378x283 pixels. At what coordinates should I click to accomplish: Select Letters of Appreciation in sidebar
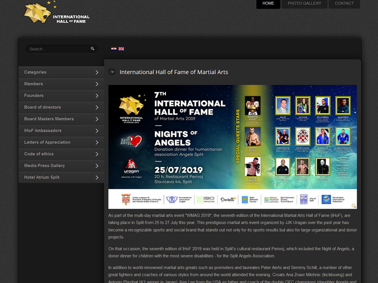click(47, 142)
